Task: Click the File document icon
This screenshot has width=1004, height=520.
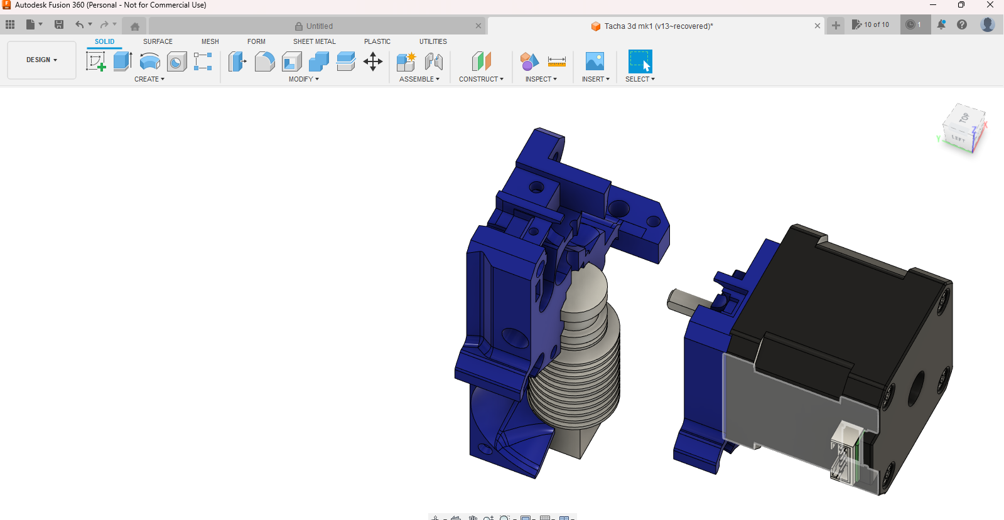Action: point(30,24)
